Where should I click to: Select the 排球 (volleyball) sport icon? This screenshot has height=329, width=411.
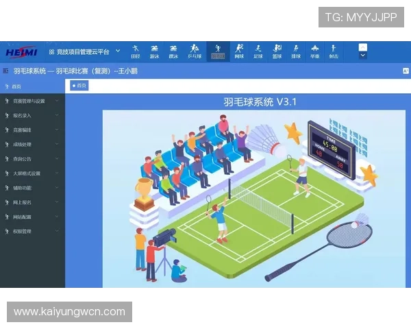pyautogui.click(x=296, y=51)
